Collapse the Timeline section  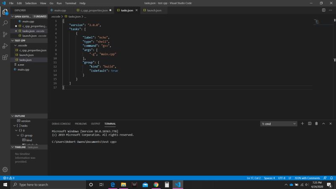[x=13, y=147]
